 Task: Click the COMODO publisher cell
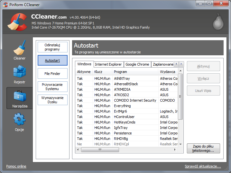pos(167,100)
